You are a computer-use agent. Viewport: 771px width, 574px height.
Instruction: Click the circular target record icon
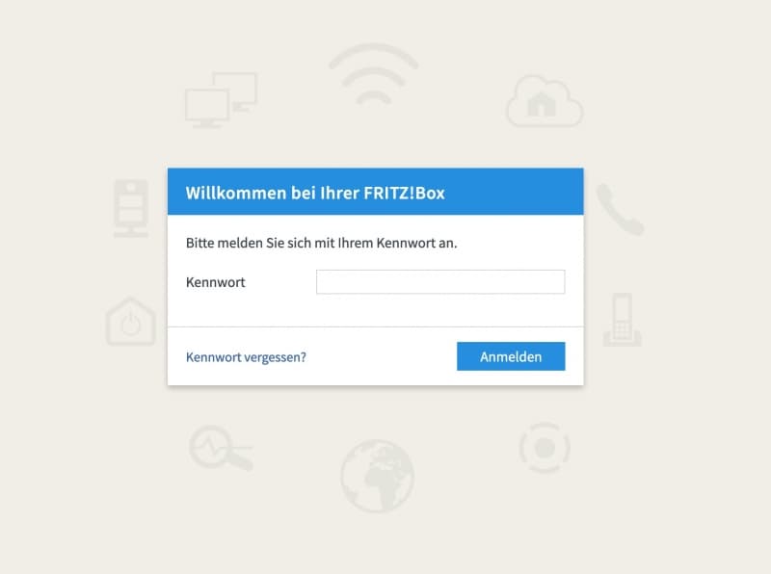click(x=545, y=448)
